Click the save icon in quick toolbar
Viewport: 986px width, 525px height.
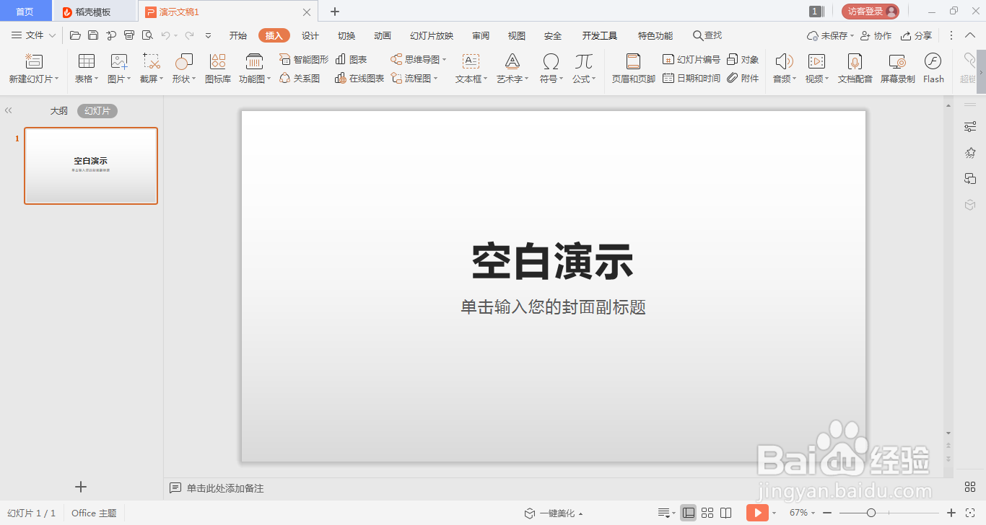(93, 35)
